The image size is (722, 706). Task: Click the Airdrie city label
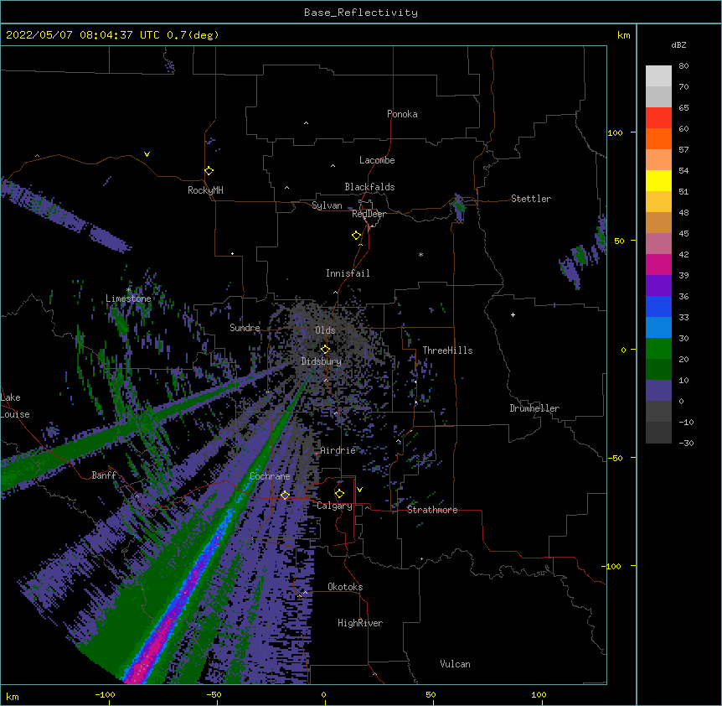(338, 450)
